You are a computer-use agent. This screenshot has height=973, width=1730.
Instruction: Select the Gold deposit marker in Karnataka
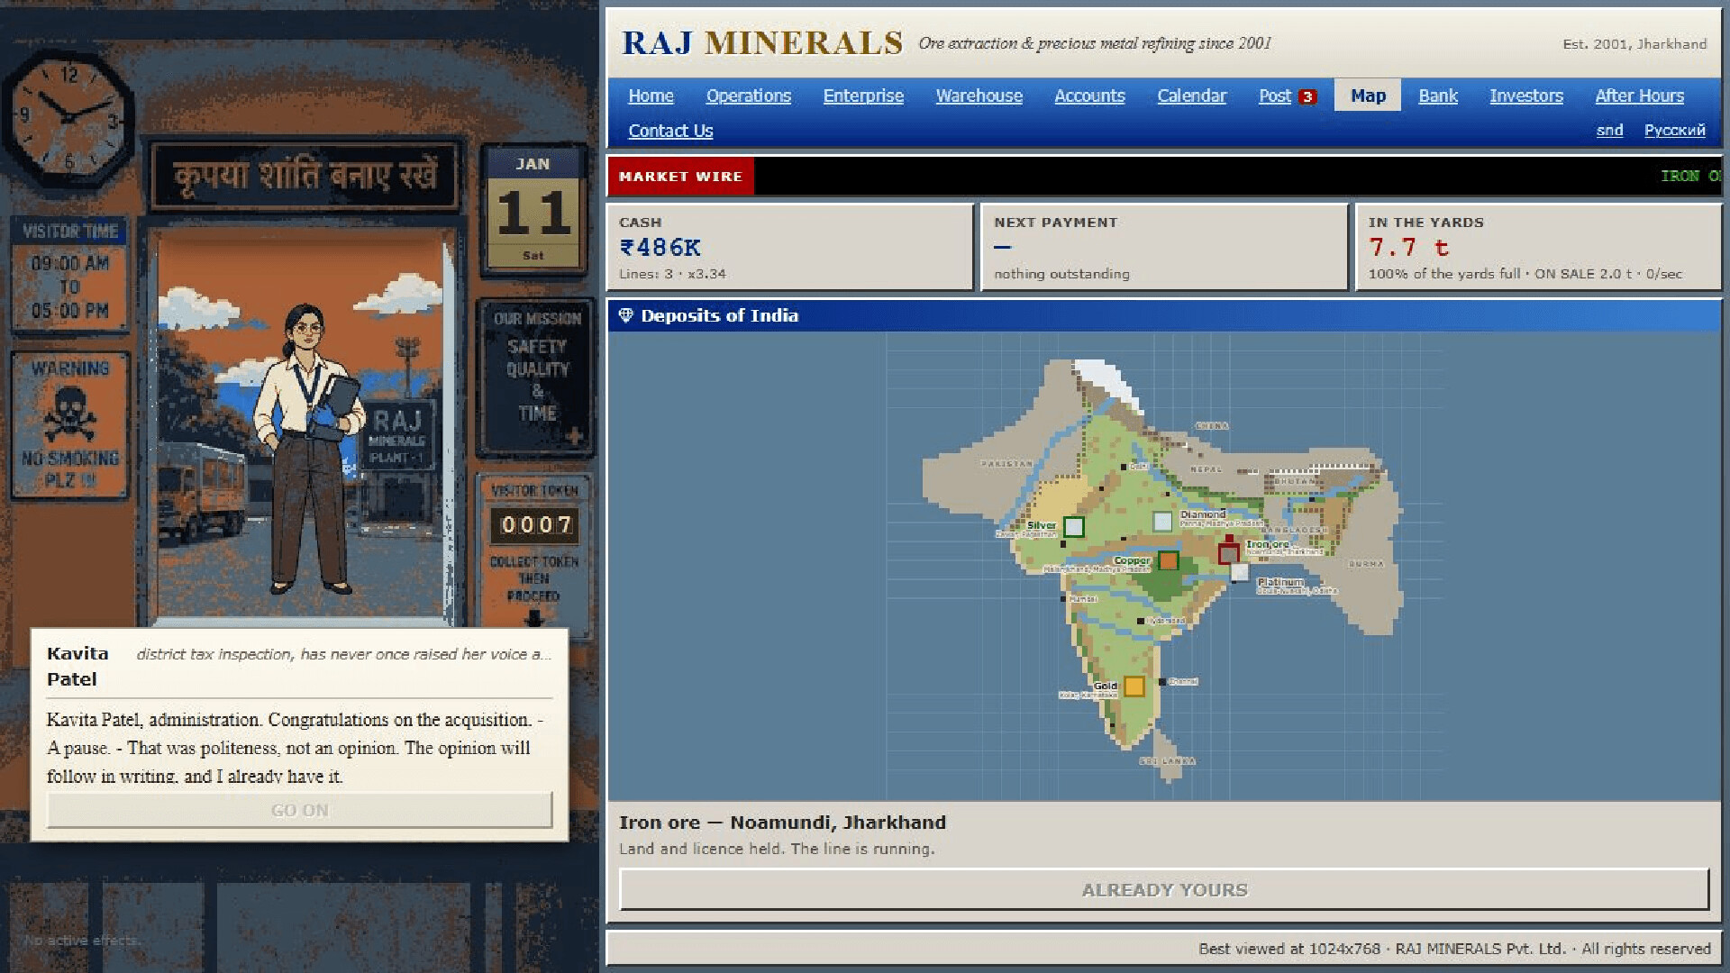pos(1134,687)
